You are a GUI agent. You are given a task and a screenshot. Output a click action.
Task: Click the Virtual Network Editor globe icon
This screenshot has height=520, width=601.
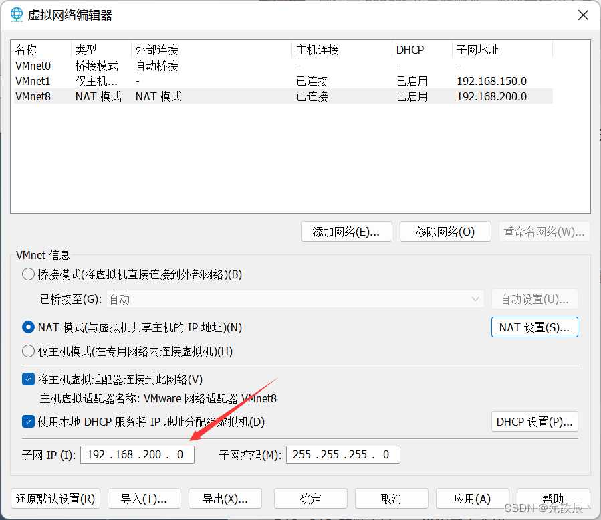point(17,15)
